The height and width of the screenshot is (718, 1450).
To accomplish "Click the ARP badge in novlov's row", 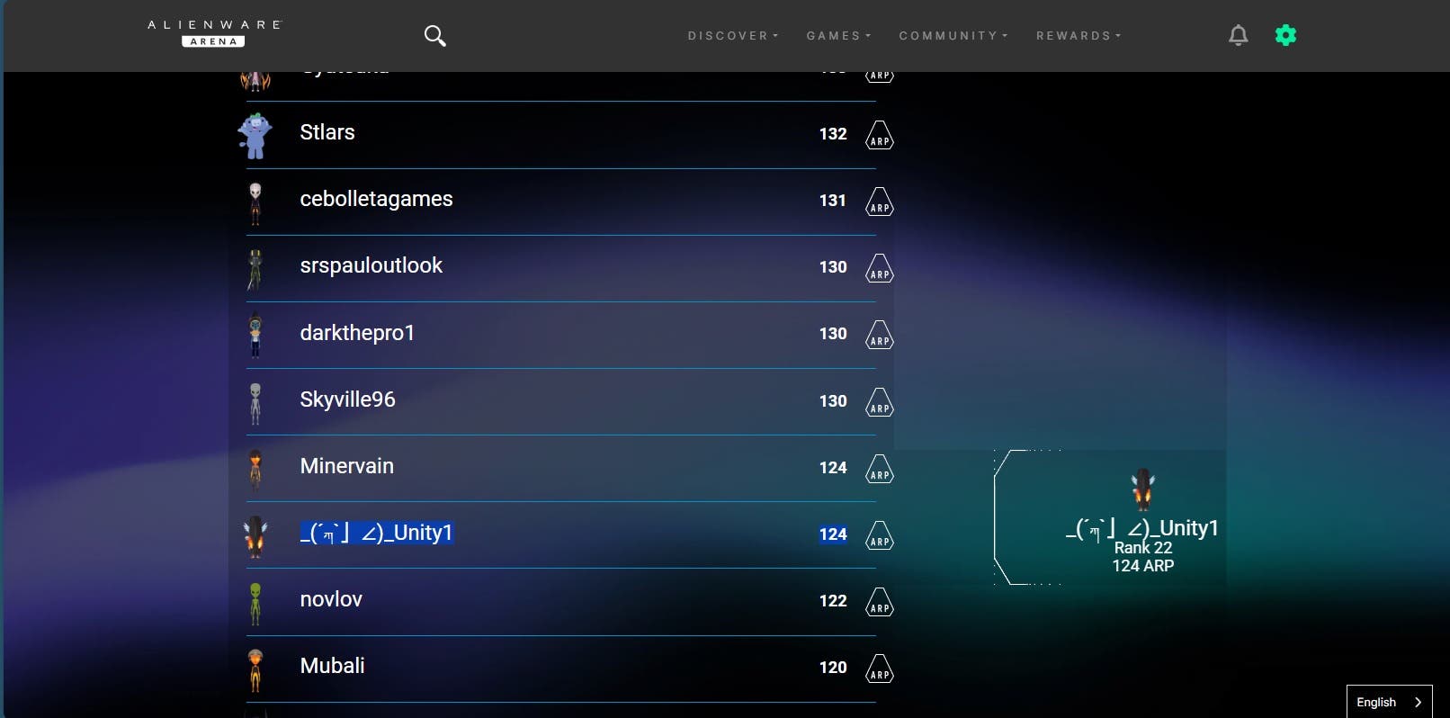I will [x=879, y=602].
